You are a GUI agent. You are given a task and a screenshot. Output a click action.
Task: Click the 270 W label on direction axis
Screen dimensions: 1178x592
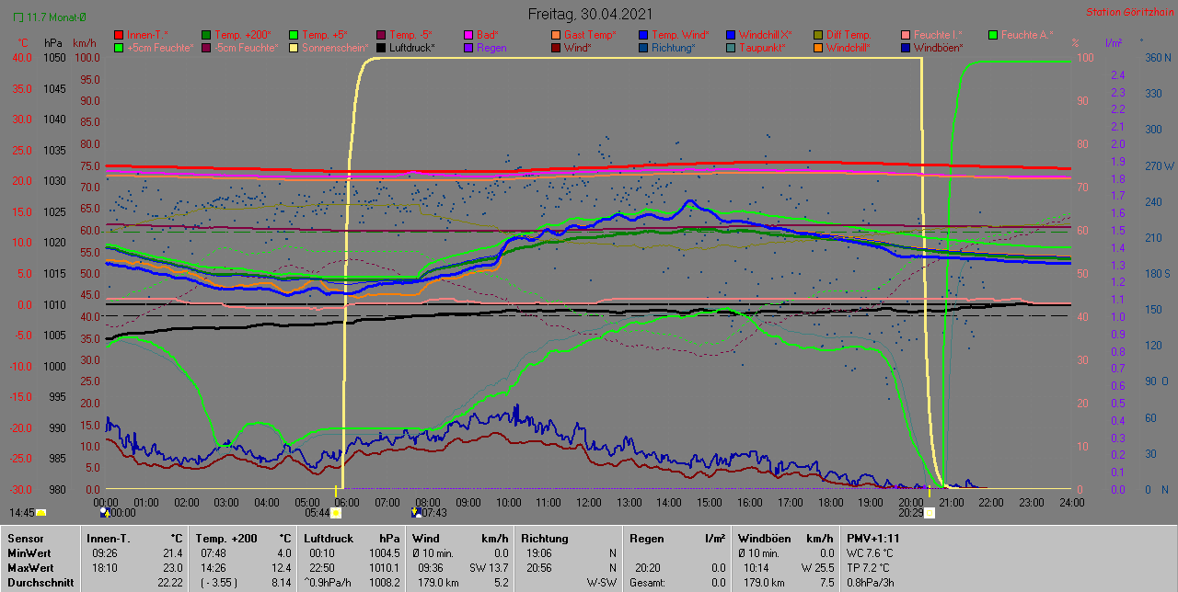[x=1160, y=166]
